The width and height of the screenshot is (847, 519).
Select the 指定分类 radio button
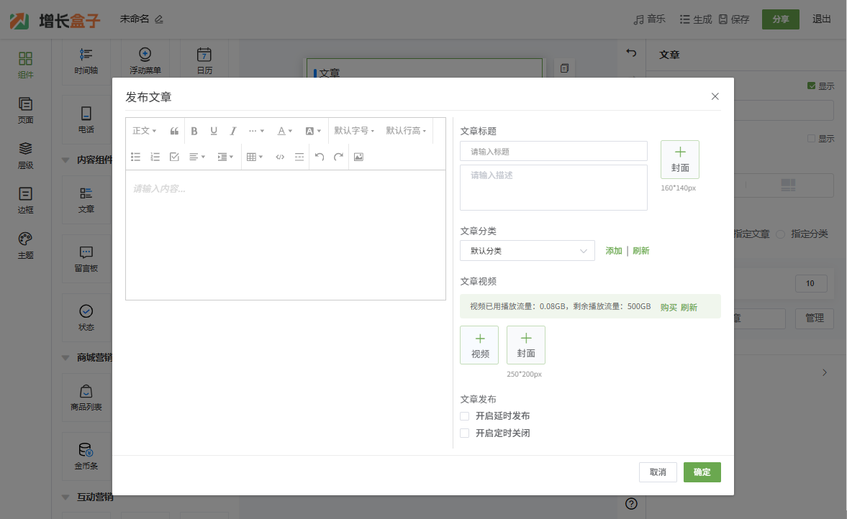coord(781,234)
